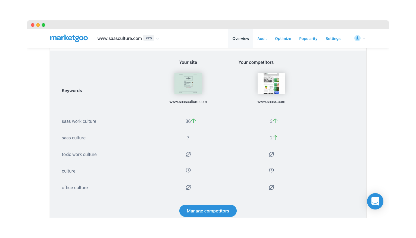Click competitor's pending clock icon for culture

click(271, 170)
